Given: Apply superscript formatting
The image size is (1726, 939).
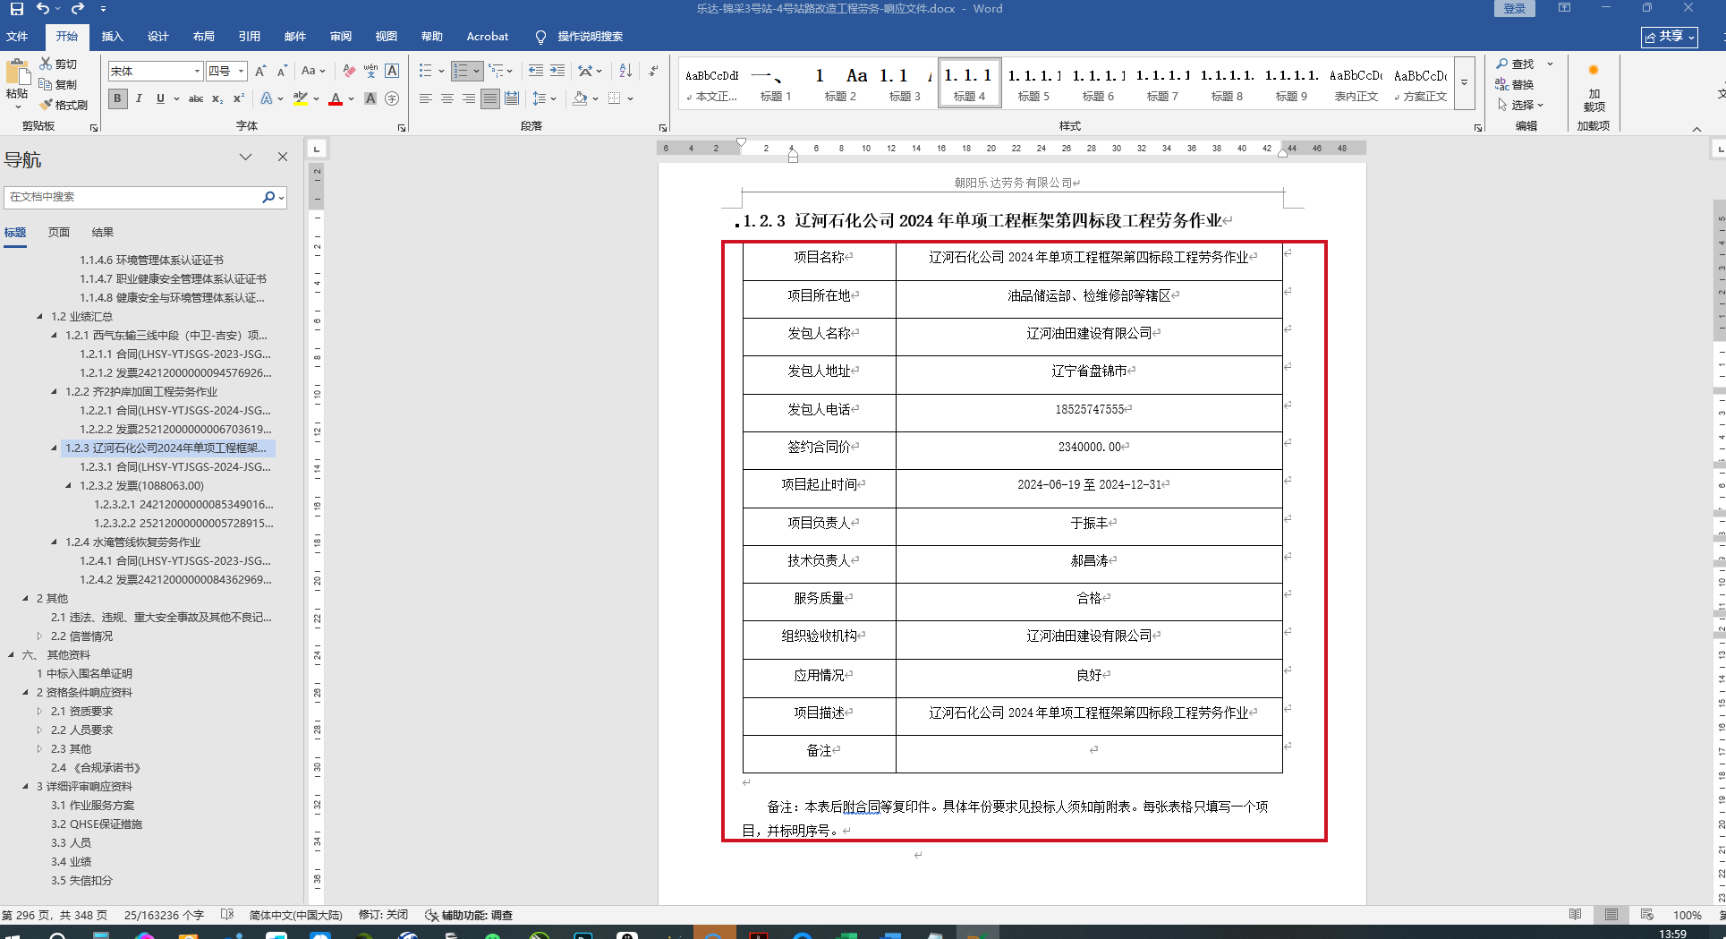Looking at the screenshot, I should click(239, 98).
